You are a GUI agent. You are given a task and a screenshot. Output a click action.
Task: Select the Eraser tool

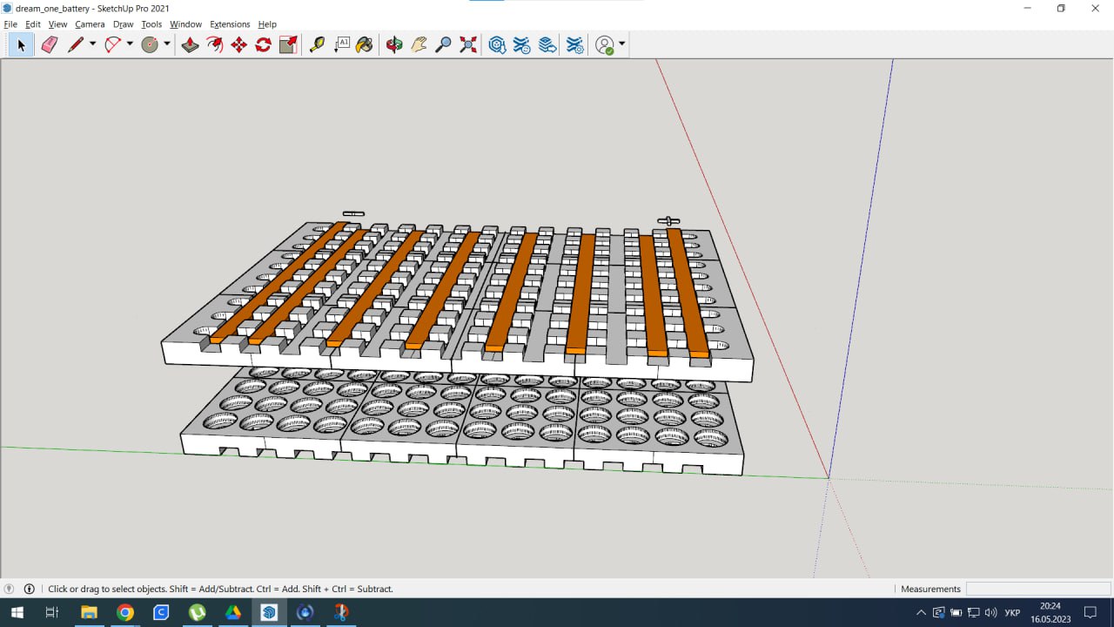pyautogui.click(x=50, y=44)
